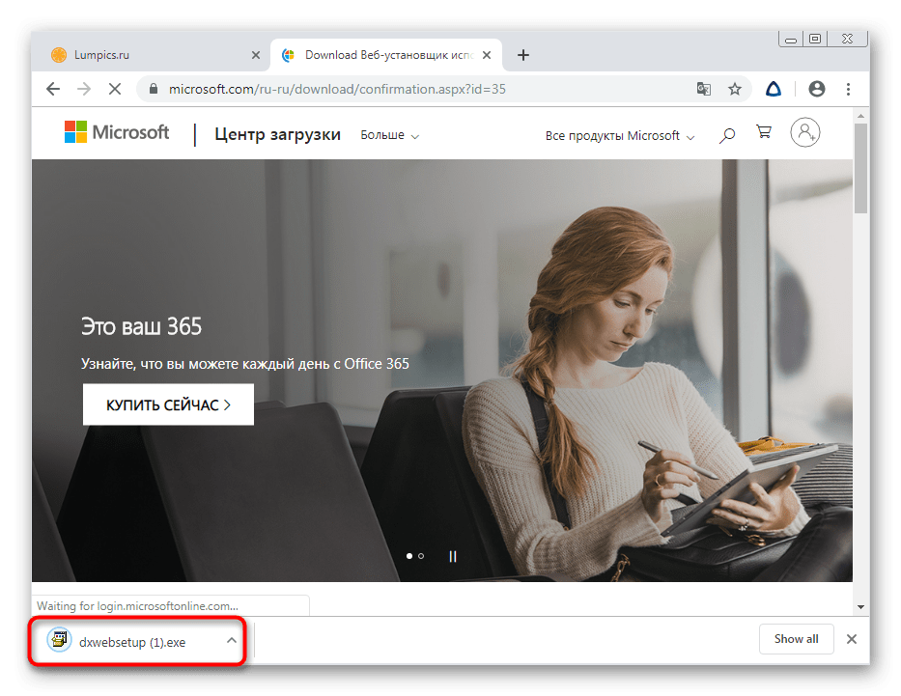
Task: Select the first carousel slide dot
Action: (409, 556)
